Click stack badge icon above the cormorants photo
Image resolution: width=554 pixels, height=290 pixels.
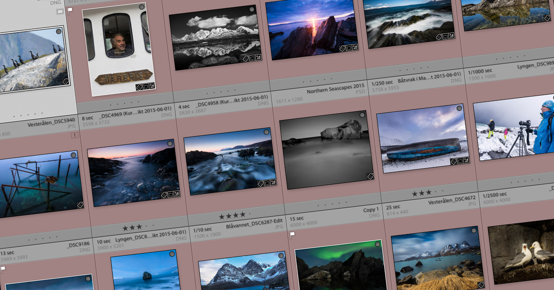60,12
